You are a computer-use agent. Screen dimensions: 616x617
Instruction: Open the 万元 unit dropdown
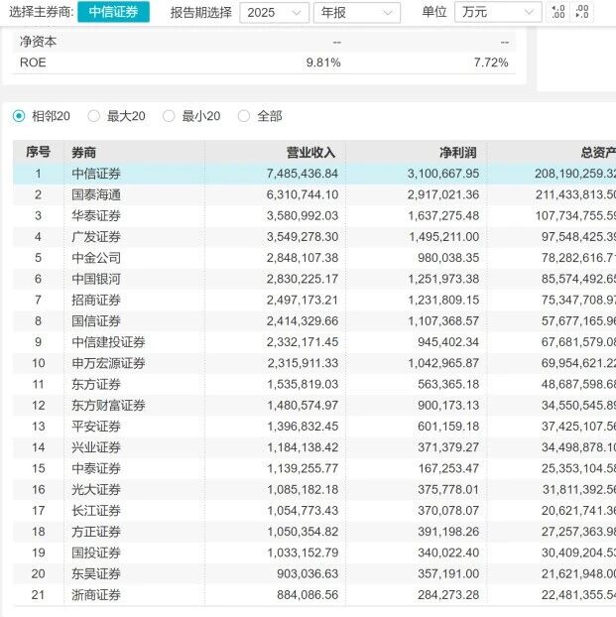(x=498, y=13)
